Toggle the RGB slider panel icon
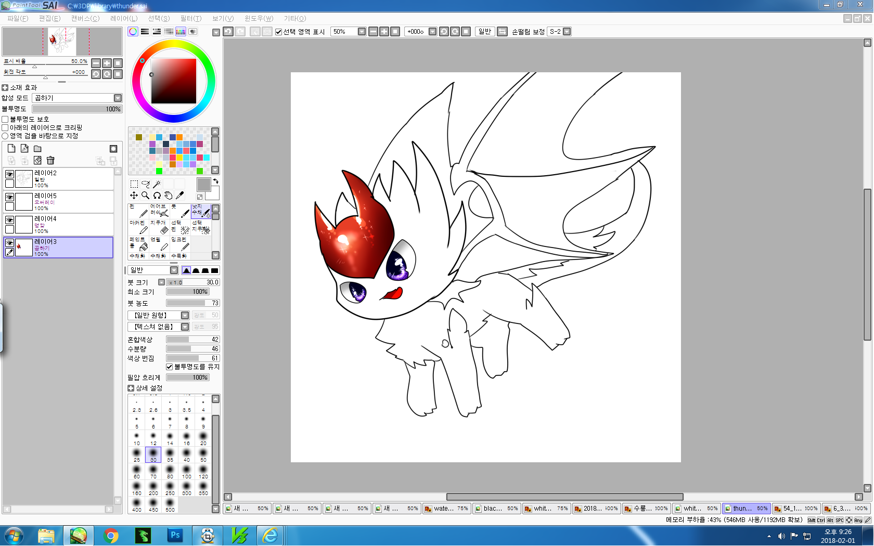 pos(145,32)
